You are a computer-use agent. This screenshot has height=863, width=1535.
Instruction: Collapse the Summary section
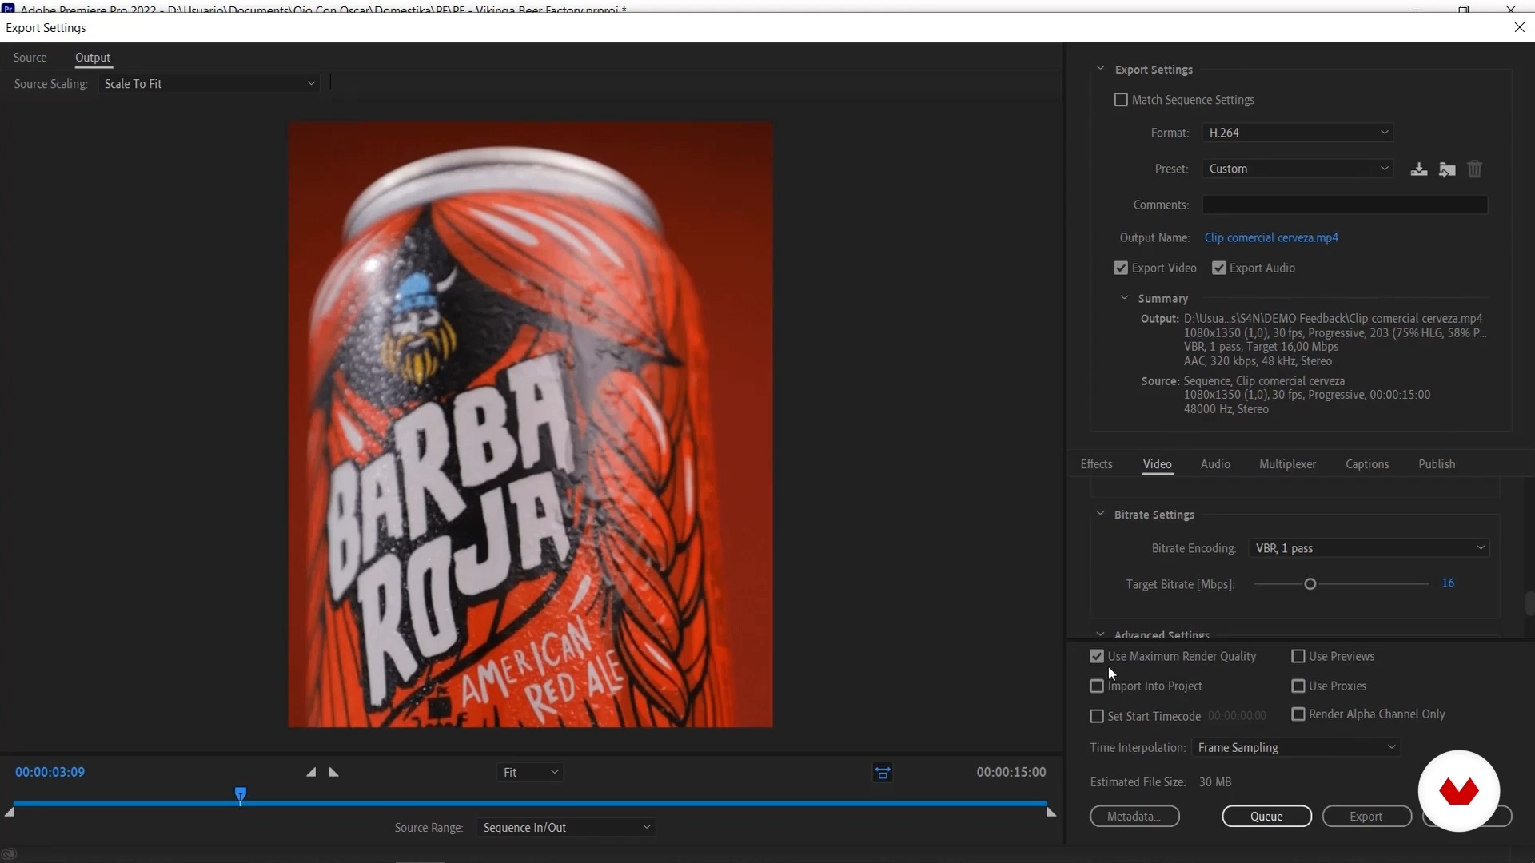[1124, 298]
